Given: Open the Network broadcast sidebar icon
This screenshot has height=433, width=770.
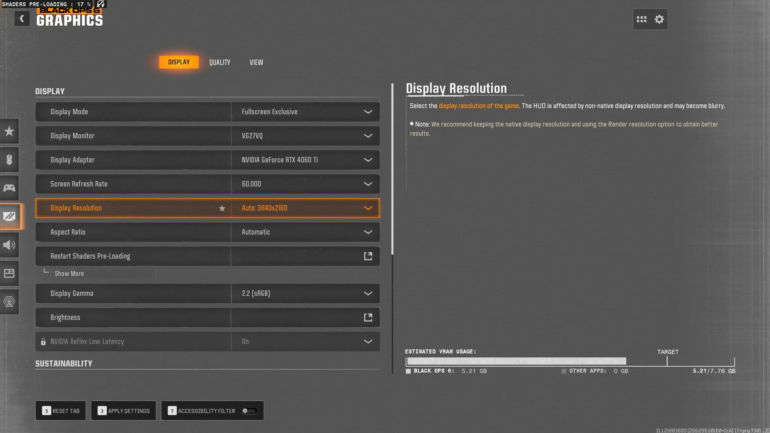Looking at the screenshot, I should pyautogui.click(x=9, y=302).
